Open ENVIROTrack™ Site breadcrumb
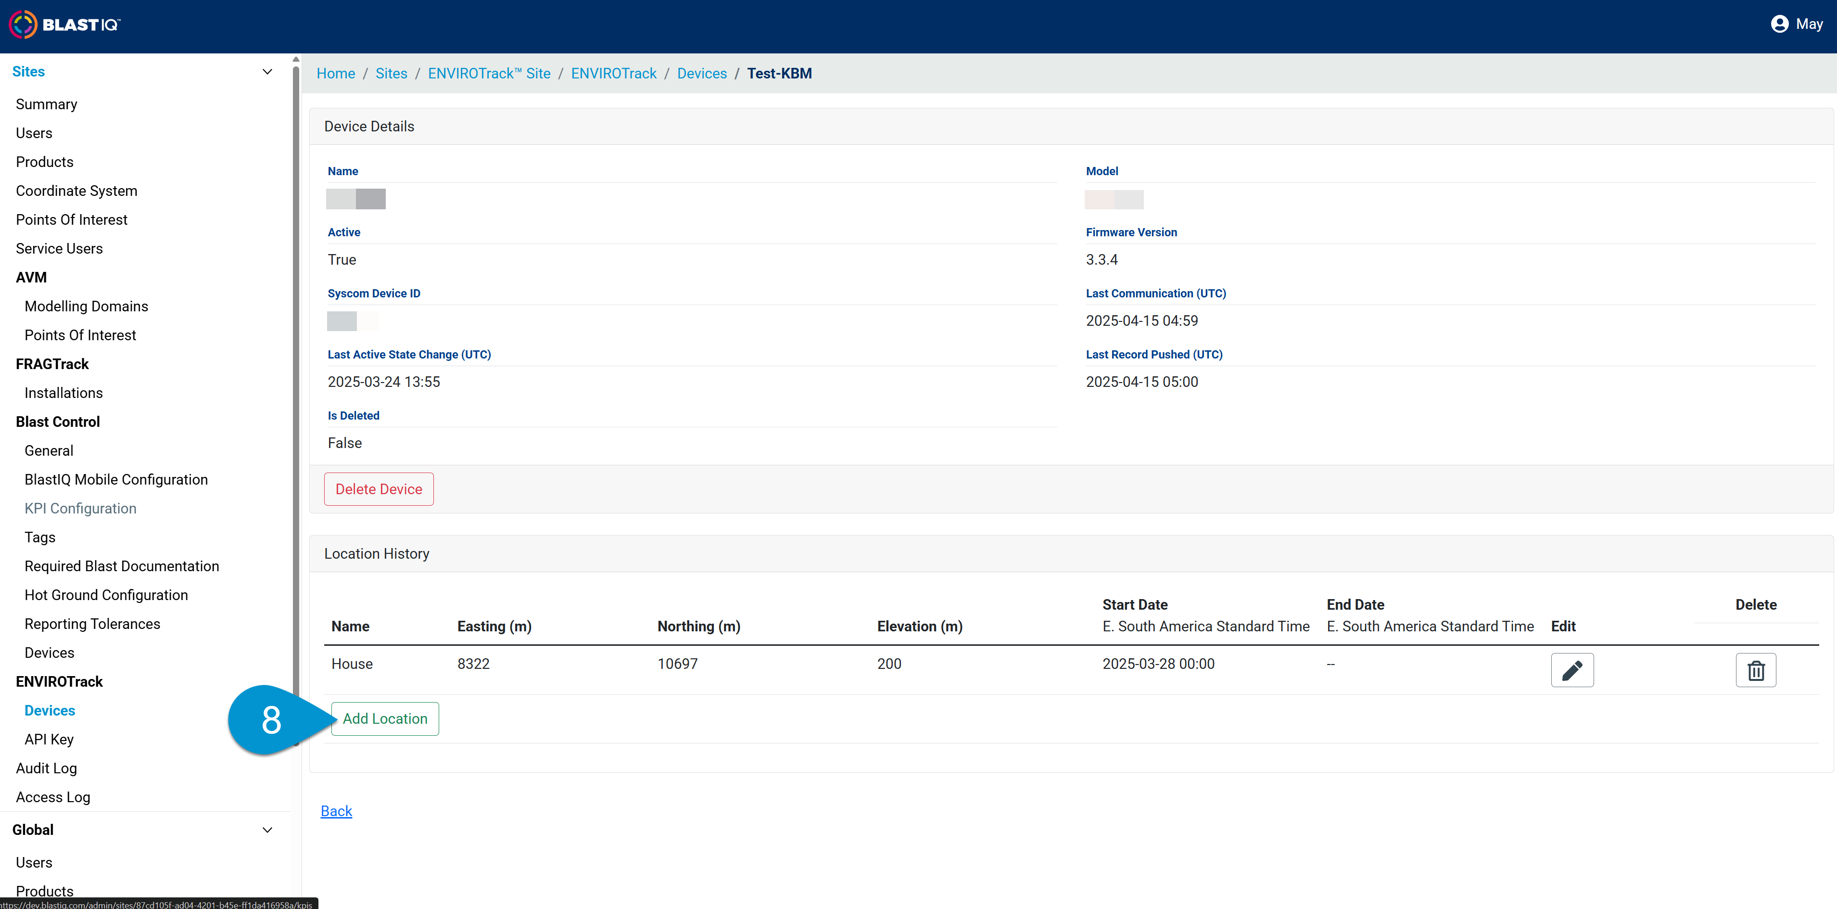This screenshot has width=1837, height=909. click(489, 74)
